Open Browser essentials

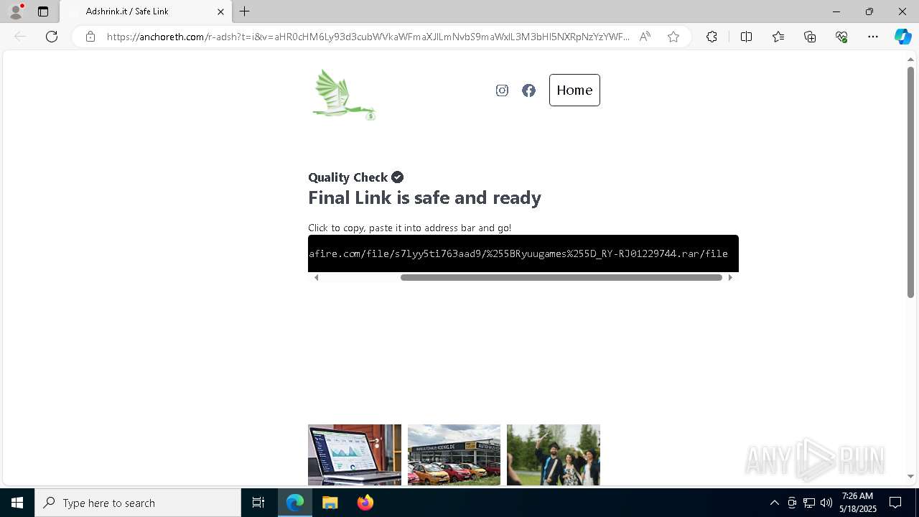841,37
